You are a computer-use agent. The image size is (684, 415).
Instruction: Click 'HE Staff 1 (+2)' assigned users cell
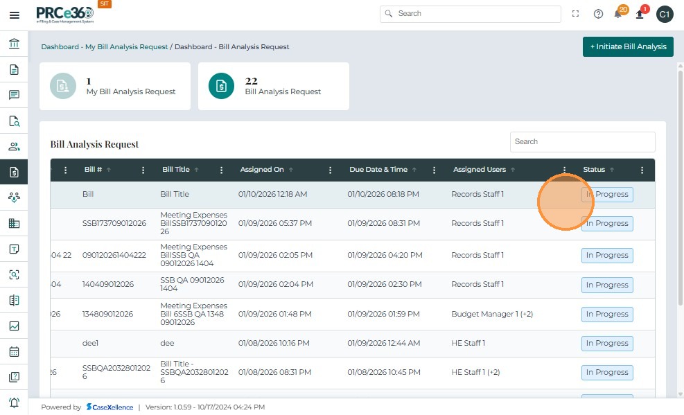point(475,372)
